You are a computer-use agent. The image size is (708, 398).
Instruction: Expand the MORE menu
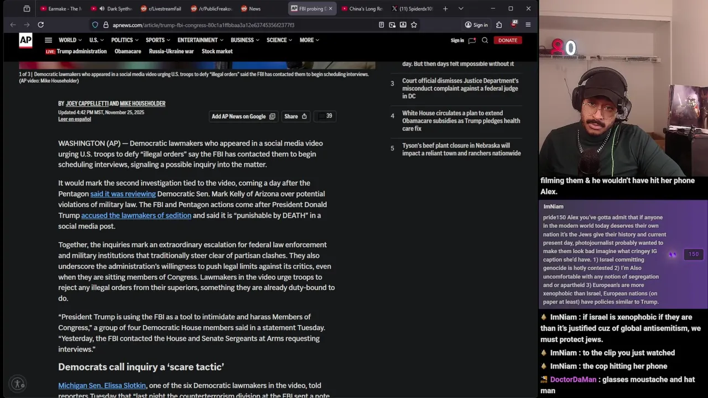coord(309,40)
